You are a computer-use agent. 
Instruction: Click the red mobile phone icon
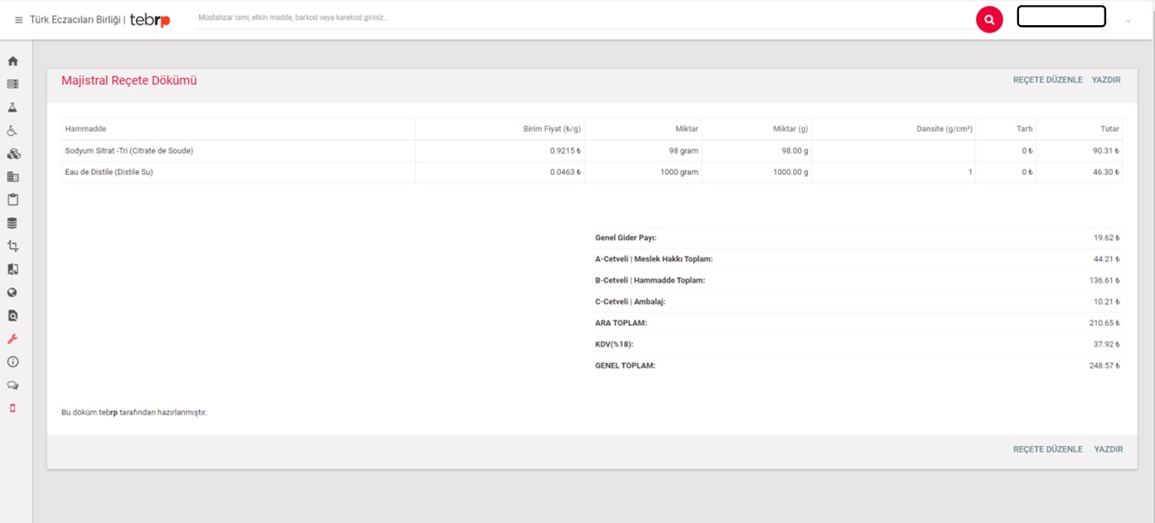13,408
